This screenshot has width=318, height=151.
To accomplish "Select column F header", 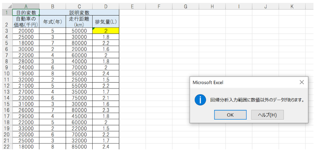I will [159, 7].
